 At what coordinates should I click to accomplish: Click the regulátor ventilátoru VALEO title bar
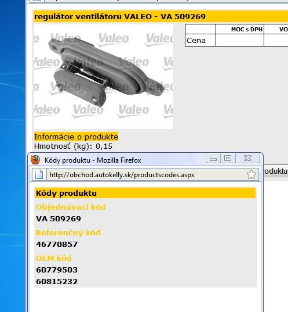tap(161, 16)
